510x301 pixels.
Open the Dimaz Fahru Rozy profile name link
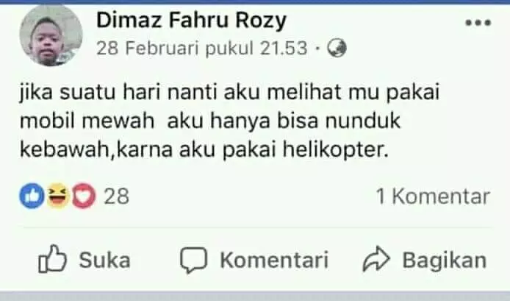pos(191,20)
